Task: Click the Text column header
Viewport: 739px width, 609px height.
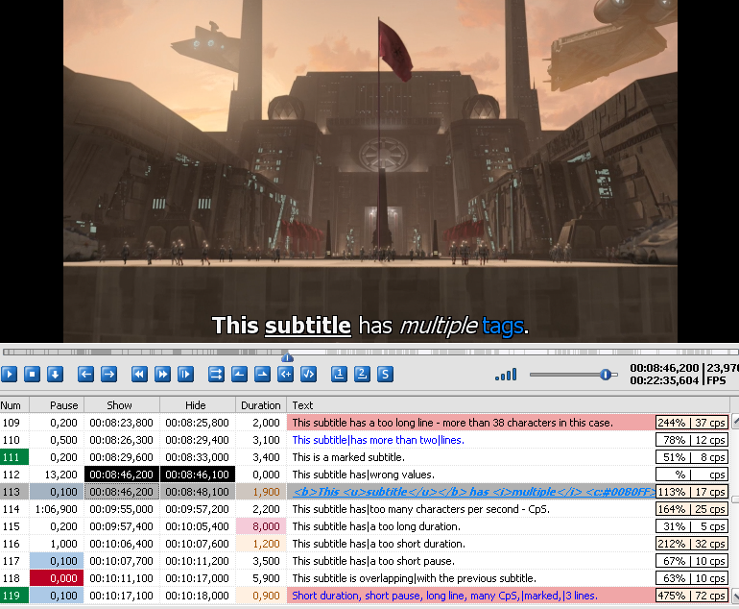Action: coord(508,405)
